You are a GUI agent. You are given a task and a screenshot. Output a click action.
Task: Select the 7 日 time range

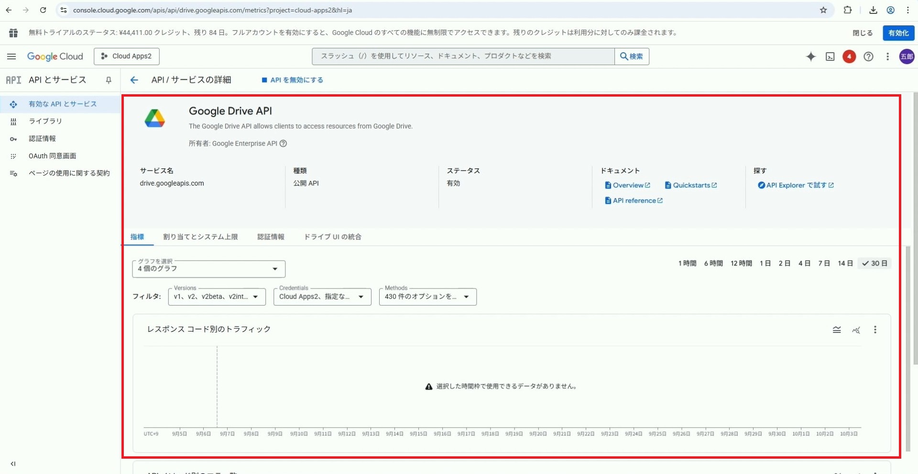click(824, 264)
